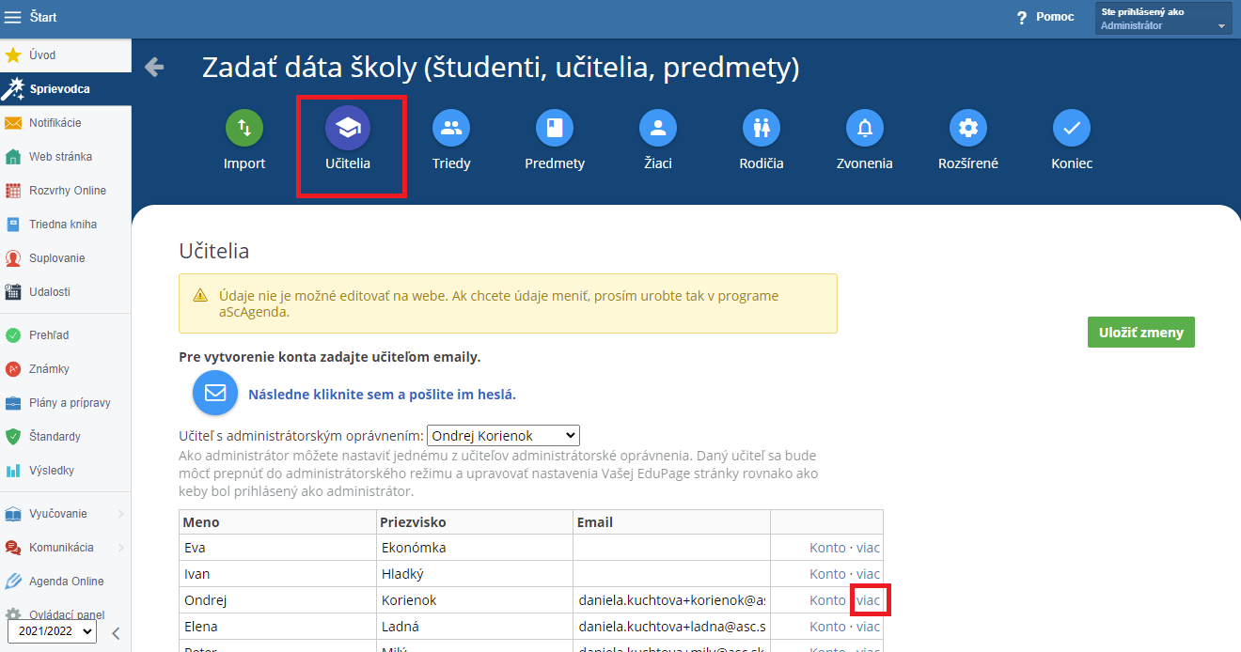The width and height of the screenshot is (1241, 652).
Task: Click the Prehľad green check icon
Action: (x=13, y=335)
